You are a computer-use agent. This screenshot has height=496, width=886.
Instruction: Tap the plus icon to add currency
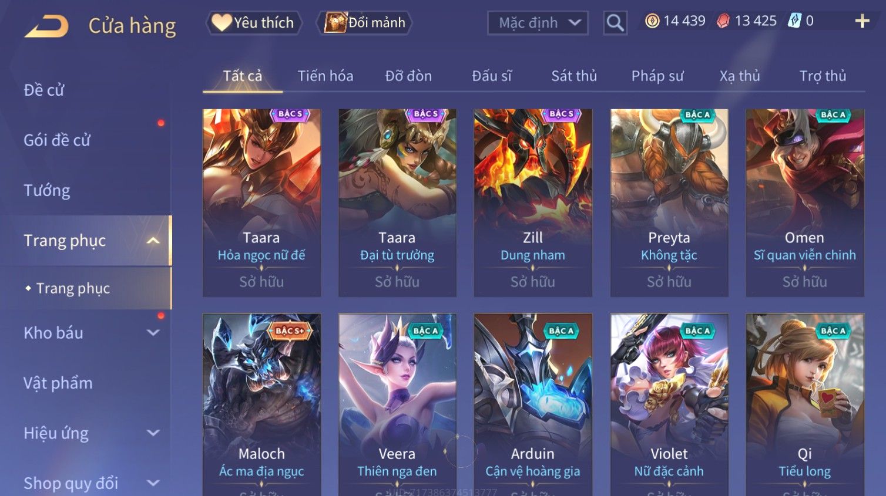862,21
